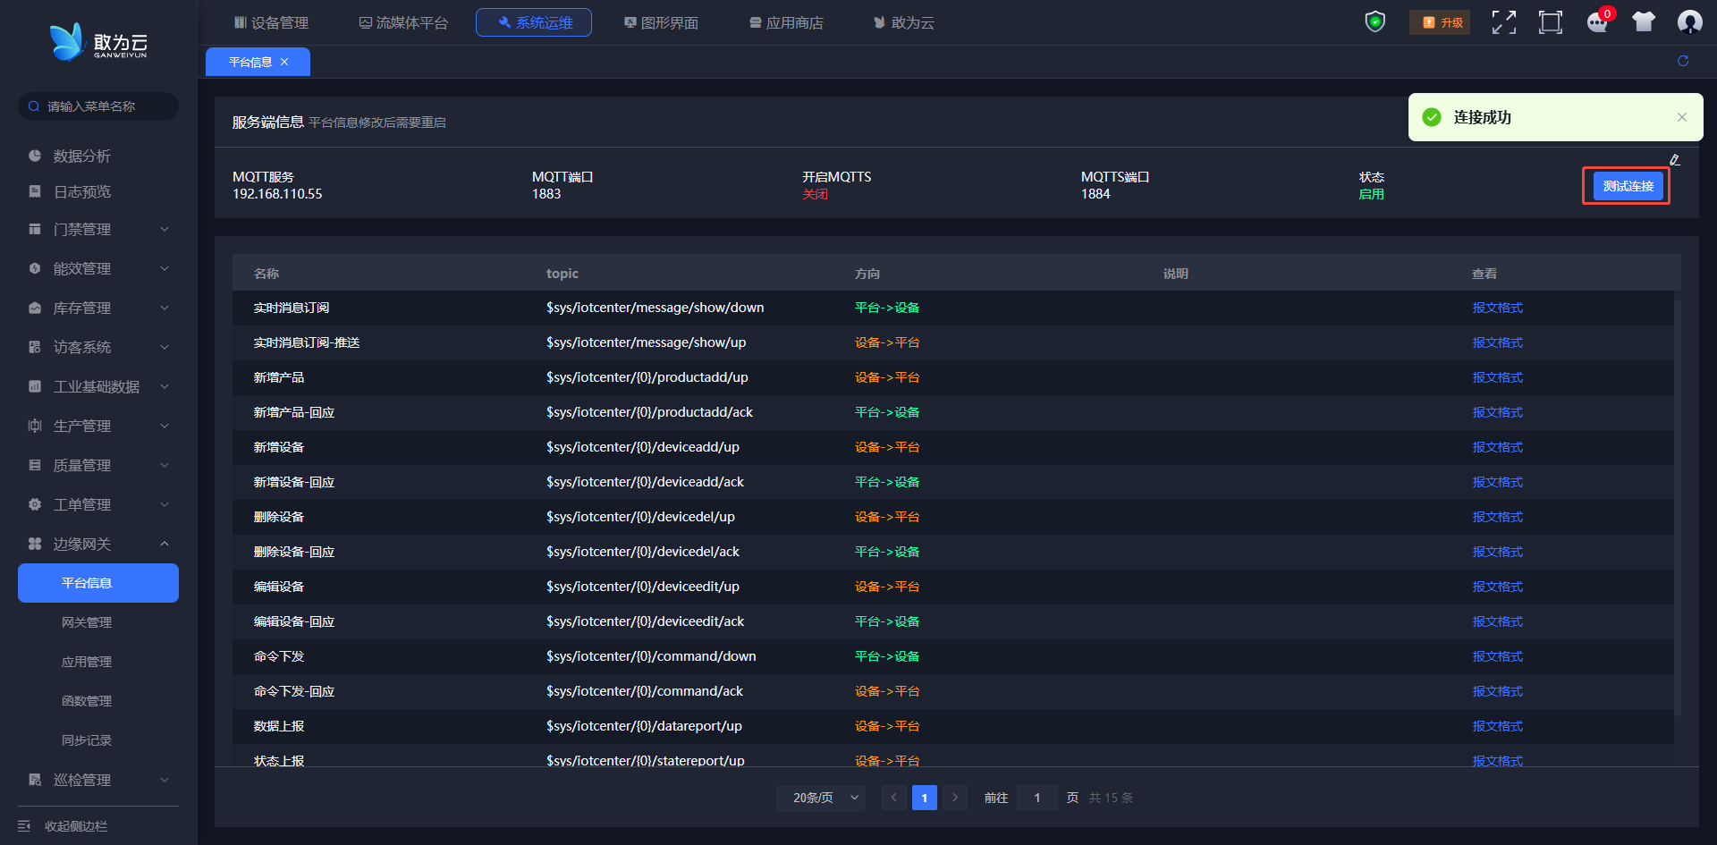
Task: Open 报文格式 link for 实时消息订阅 row
Action: (1497, 308)
